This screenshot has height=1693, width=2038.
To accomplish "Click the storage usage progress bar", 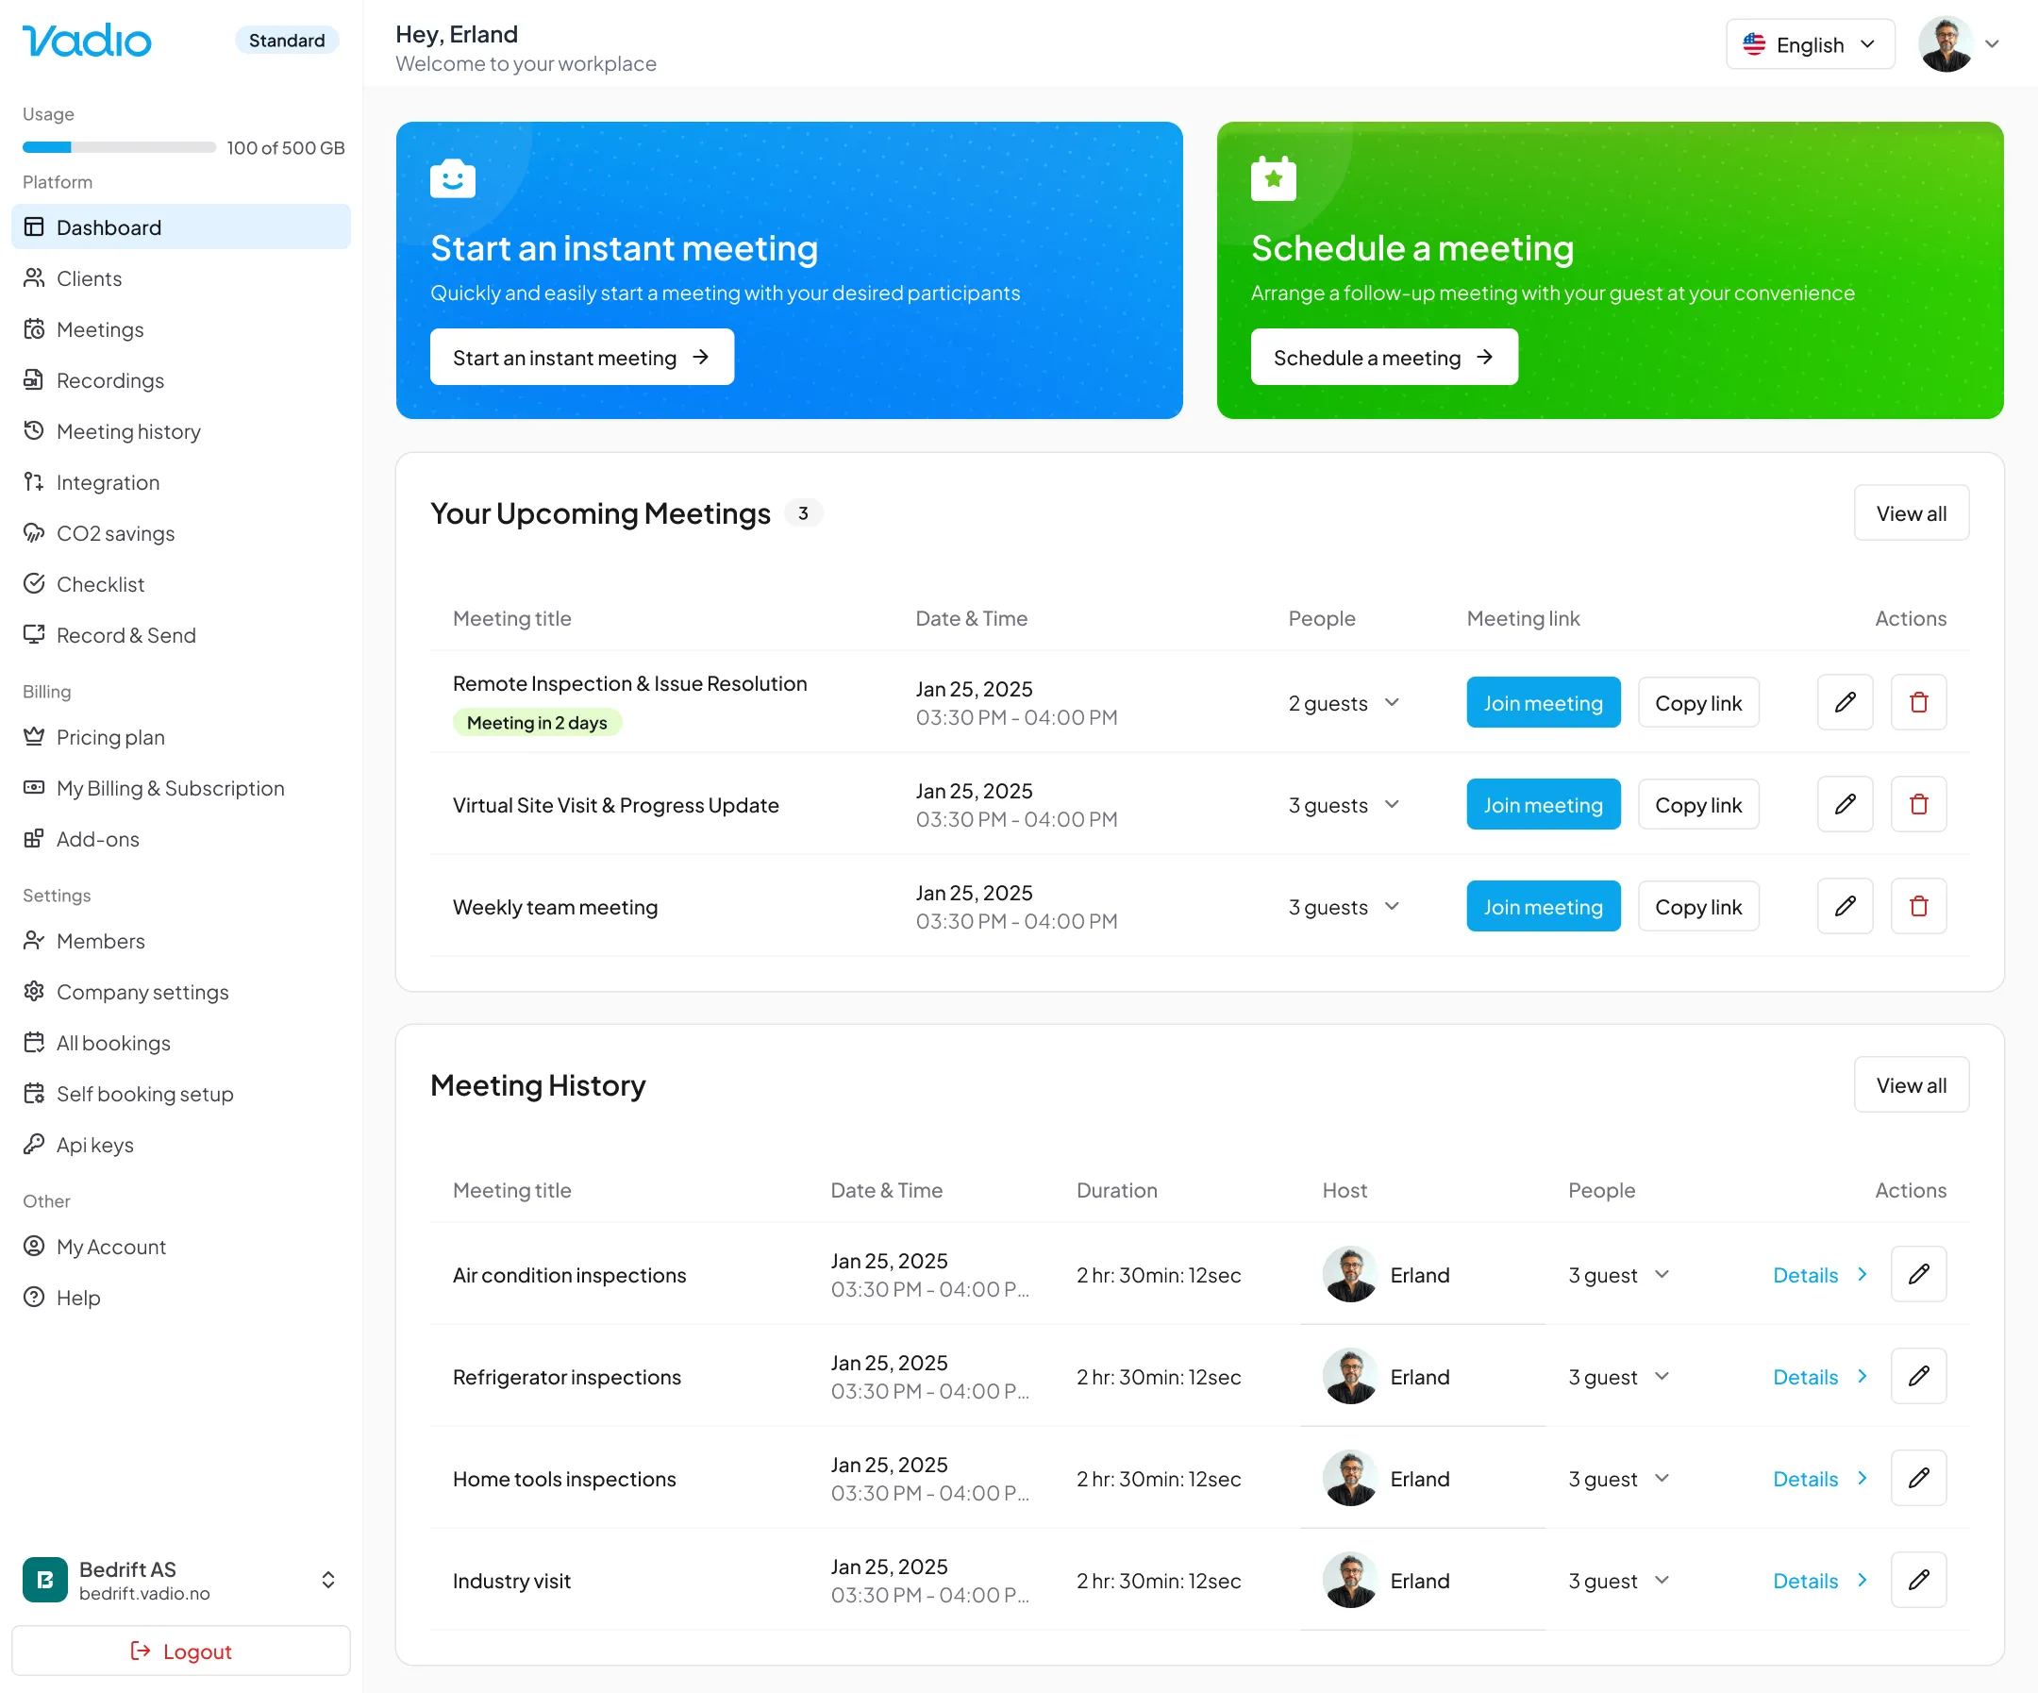I will pos(118,147).
